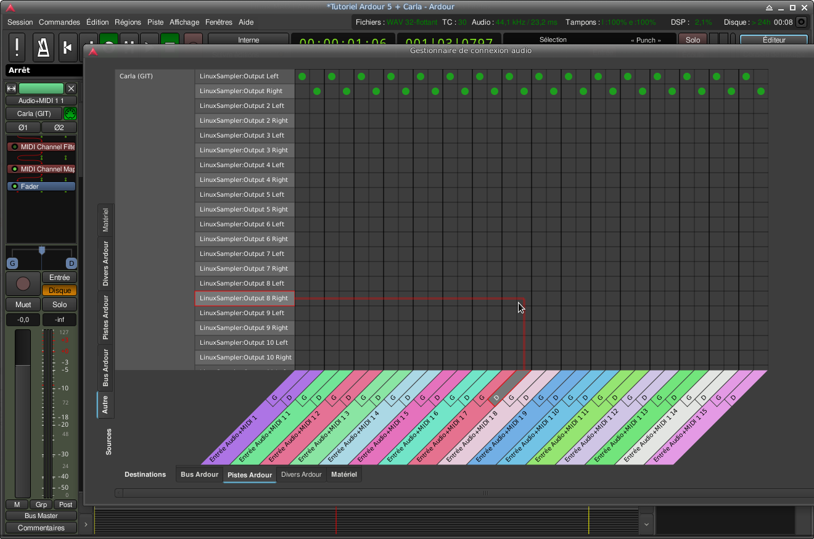The width and height of the screenshot is (814, 539).
Task: Click the green track color swatch
Action: [41, 88]
